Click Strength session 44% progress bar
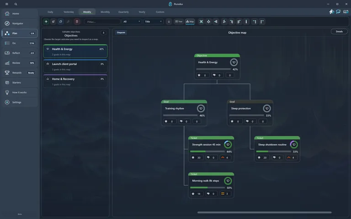The height and width of the screenshot is (219, 351). click(x=207, y=151)
